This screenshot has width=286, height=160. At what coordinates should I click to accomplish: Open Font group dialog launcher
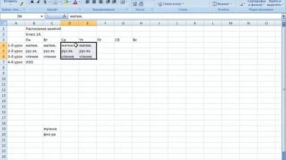point(80,9)
